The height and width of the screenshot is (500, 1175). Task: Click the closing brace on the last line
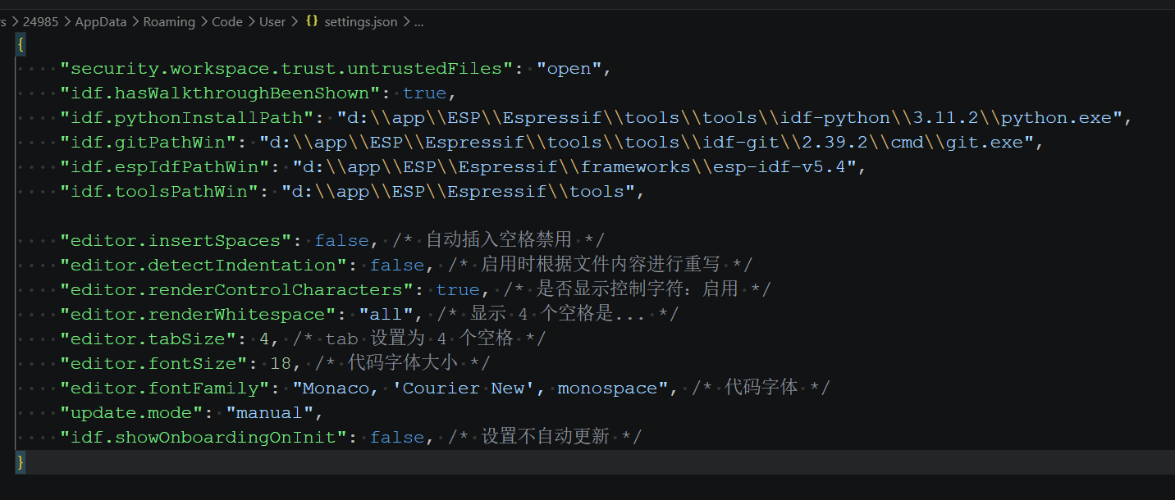click(20, 461)
